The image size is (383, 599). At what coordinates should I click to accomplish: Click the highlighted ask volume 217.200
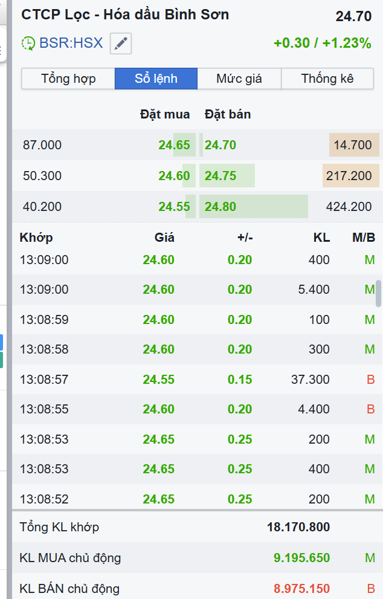(x=349, y=176)
